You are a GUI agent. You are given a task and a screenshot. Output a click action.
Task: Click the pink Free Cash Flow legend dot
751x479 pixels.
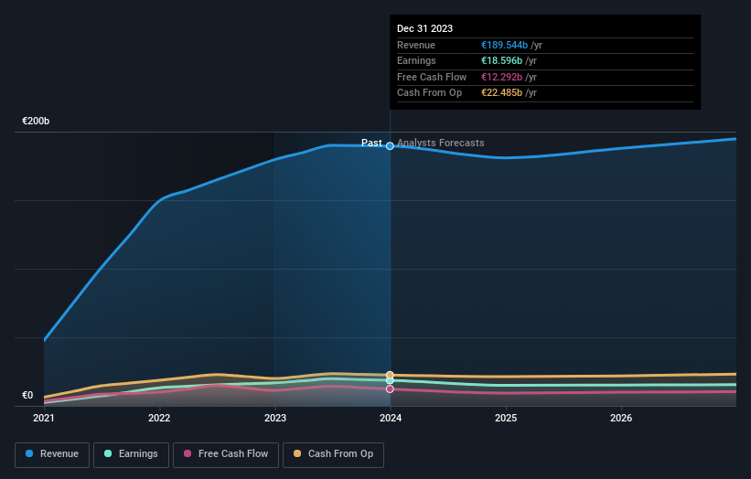pos(188,453)
